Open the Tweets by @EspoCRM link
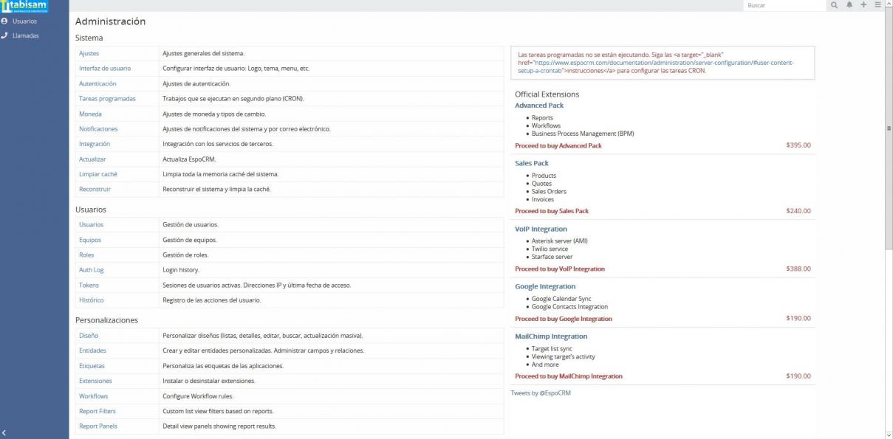This screenshot has height=439, width=893. 541,393
